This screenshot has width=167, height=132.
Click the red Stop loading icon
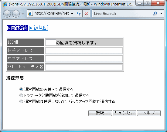(x=86, y=14)
